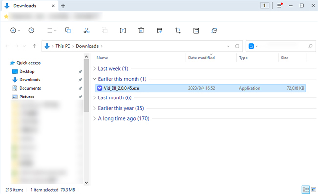318x194 pixels.
Task: Click the Delete trash can icon
Action: [141, 31]
